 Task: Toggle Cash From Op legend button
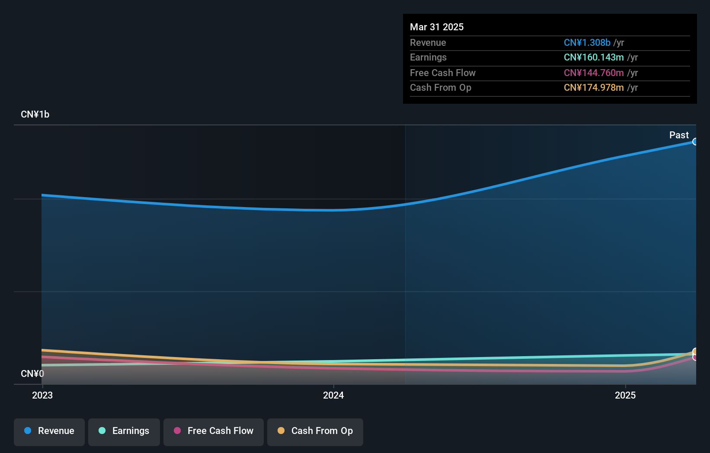click(x=315, y=431)
